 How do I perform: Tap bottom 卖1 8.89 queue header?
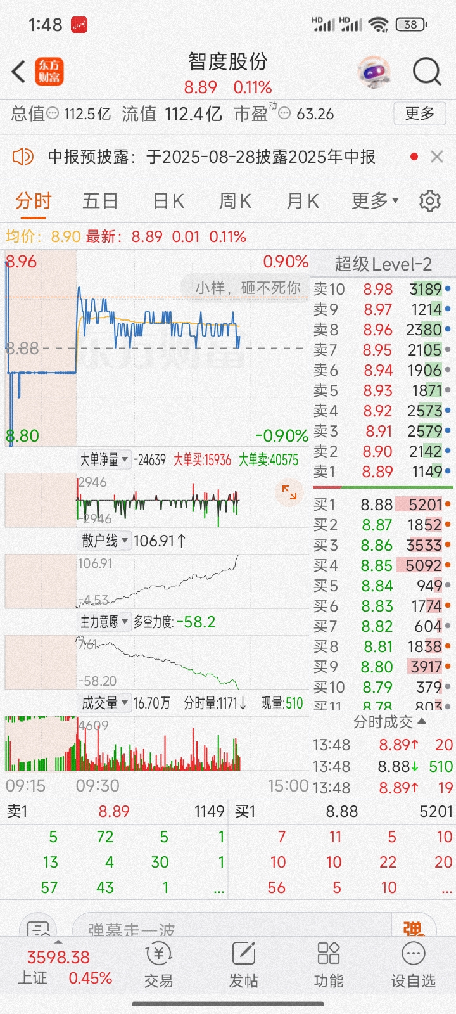[115, 811]
